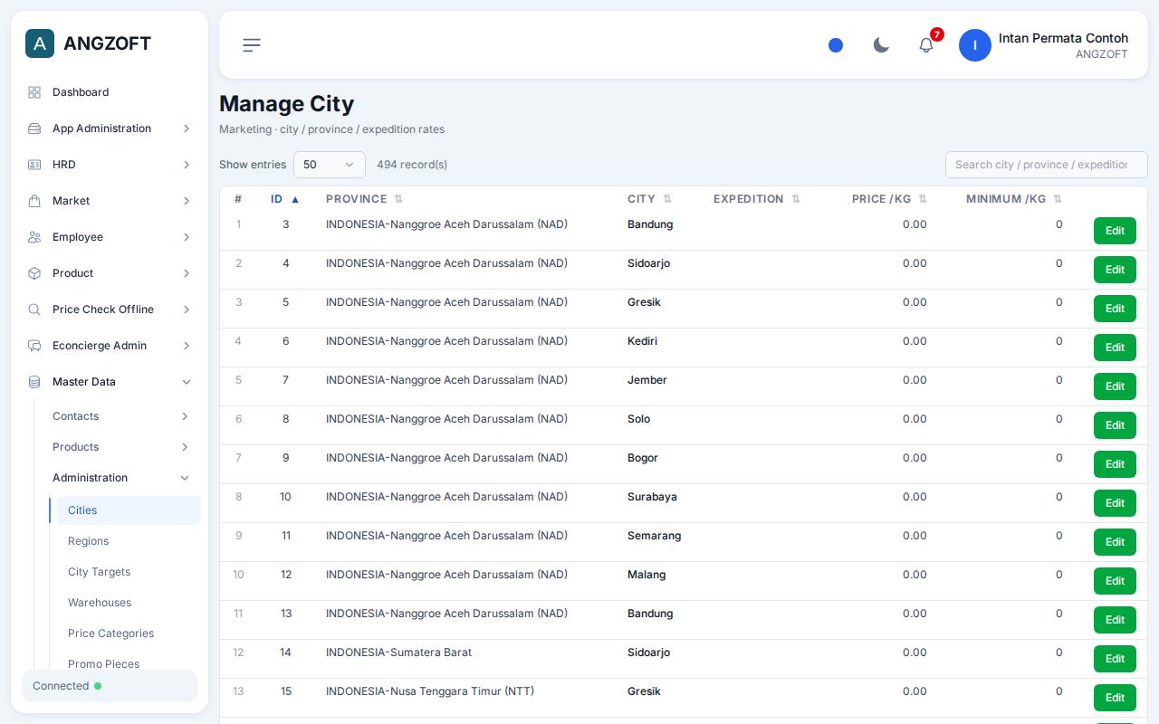This screenshot has height=724, width=1159.
Task: Click the ANGZOFT logo icon
Action: [x=40, y=43]
